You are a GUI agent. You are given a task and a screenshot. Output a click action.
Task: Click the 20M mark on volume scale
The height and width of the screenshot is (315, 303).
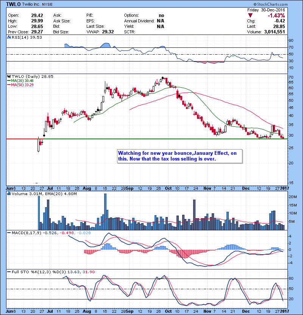292,197
